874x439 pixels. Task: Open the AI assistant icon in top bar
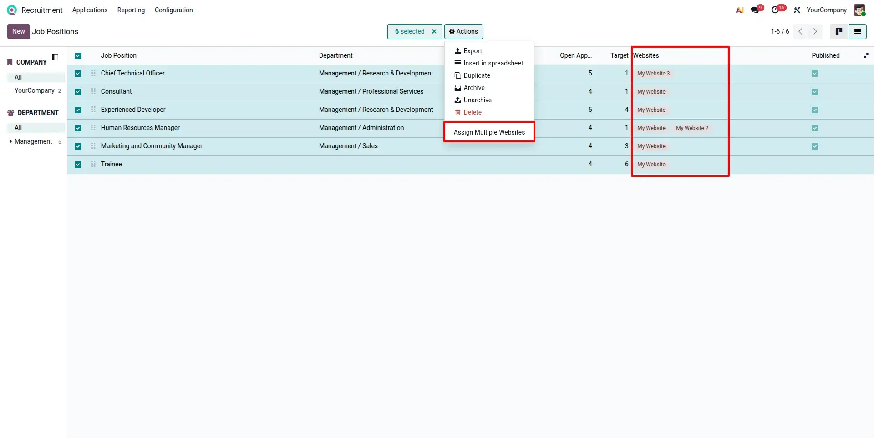(740, 10)
